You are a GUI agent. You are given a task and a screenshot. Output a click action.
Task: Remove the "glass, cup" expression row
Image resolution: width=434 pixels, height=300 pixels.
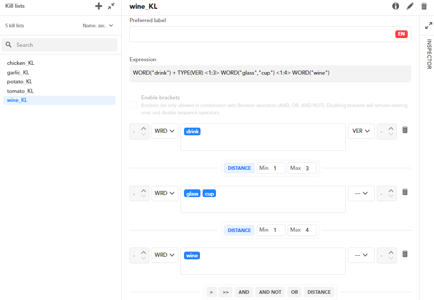click(x=405, y=192)
